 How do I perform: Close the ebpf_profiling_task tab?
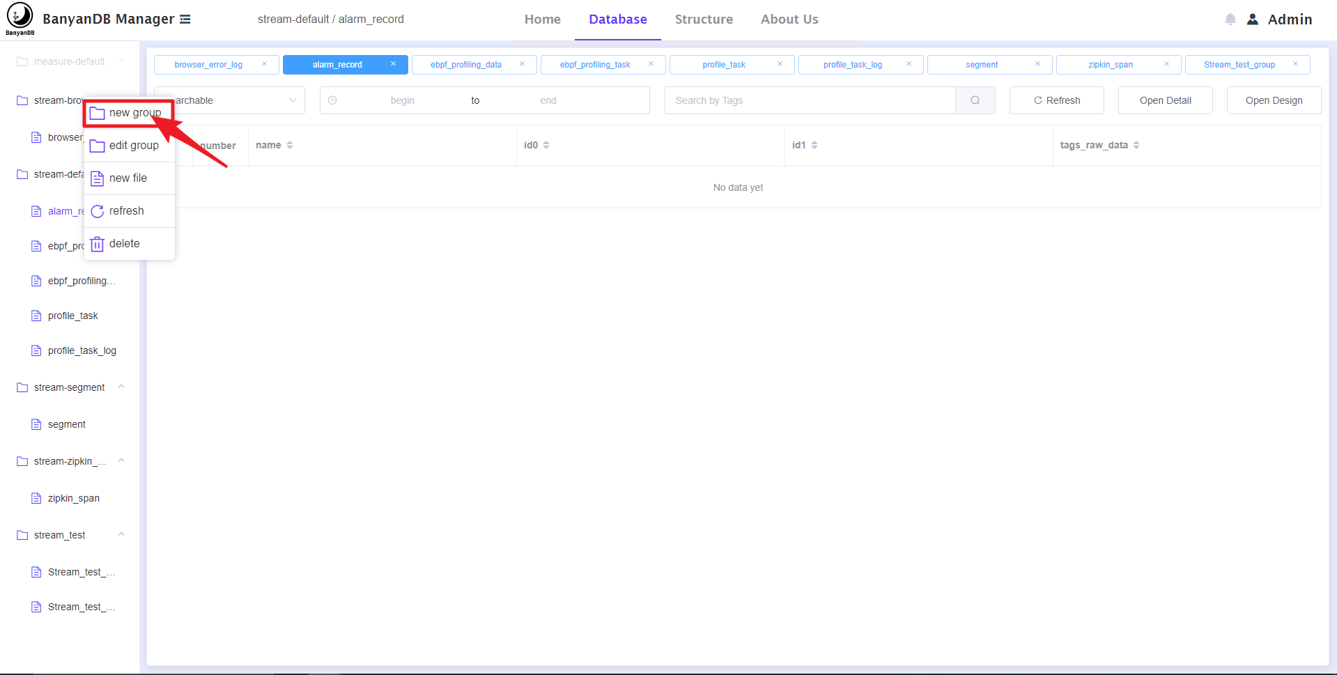tap(651, 64)
